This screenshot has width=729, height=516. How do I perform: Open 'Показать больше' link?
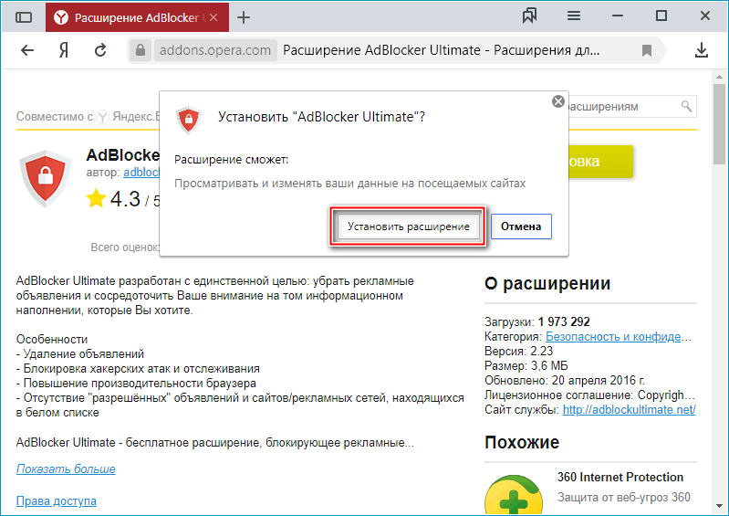click(x=66, y=469)
